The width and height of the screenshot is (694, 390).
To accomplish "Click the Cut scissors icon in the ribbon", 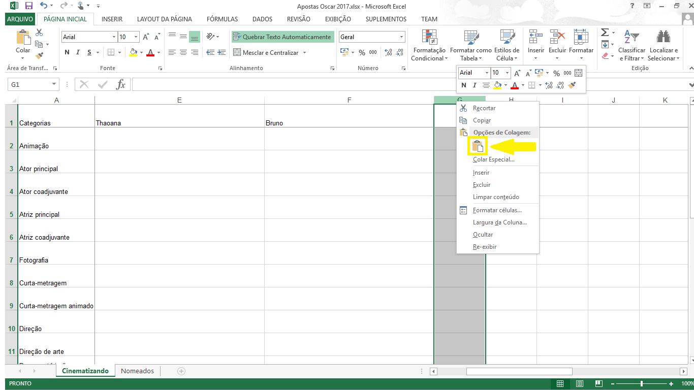I will [x=39, y=32].
